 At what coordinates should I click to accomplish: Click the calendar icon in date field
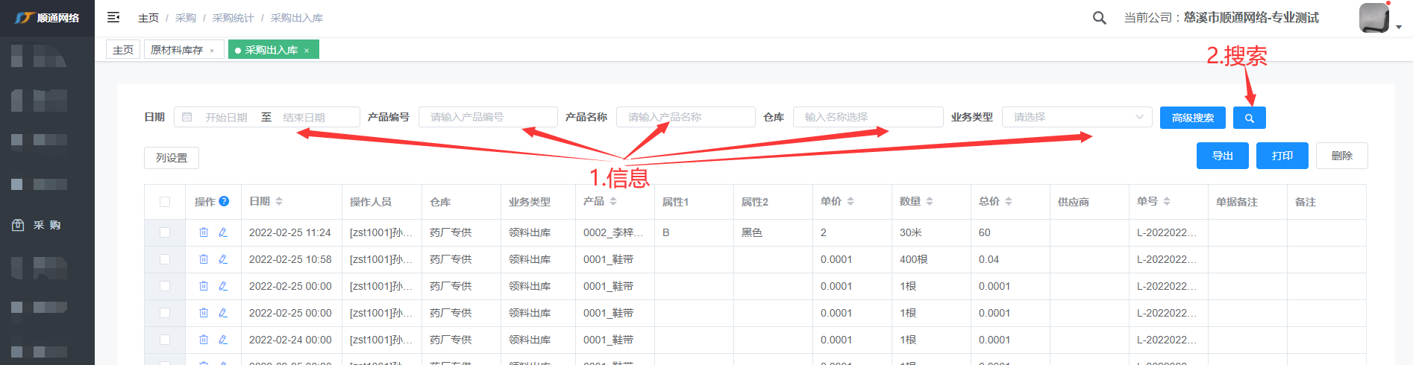coord(187,117)
